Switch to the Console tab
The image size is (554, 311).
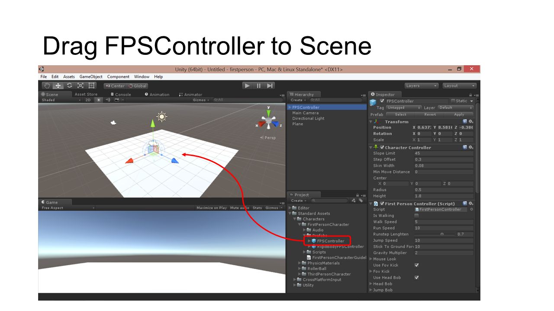pos(120,94)
